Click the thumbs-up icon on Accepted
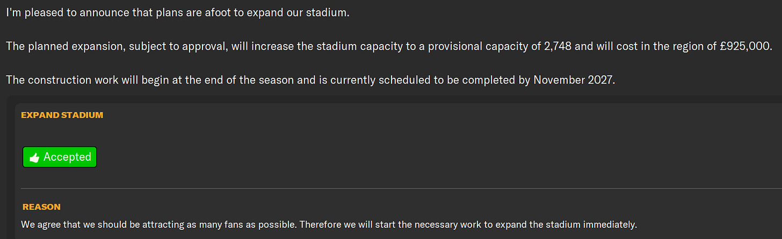 click(34, 158)
